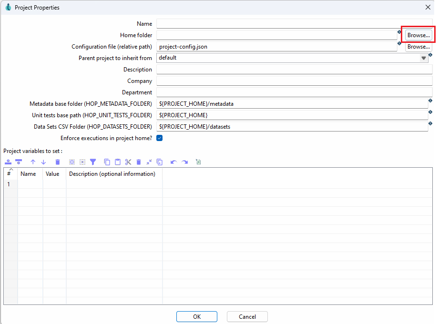
Task: Close the Project Properties window
Action: coord(428,7)
